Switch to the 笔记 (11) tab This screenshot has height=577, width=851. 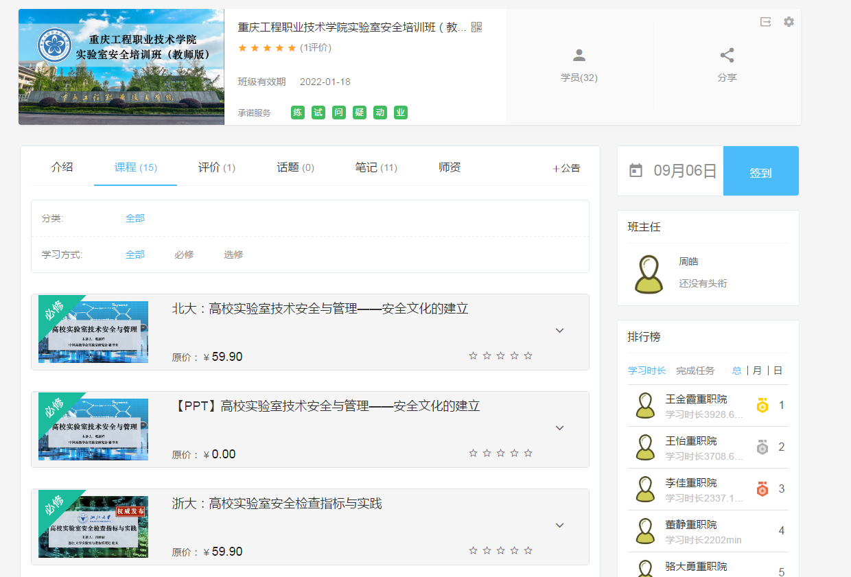(376, 167)
